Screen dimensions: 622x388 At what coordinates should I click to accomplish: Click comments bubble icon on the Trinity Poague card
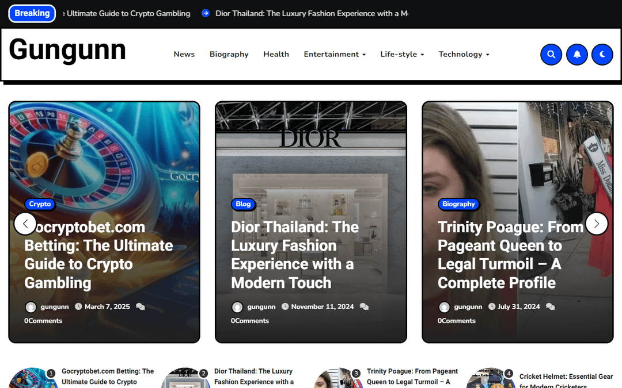click(550, 306)
